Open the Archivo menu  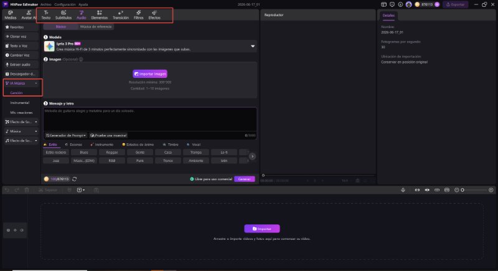[x=45, y=4]
